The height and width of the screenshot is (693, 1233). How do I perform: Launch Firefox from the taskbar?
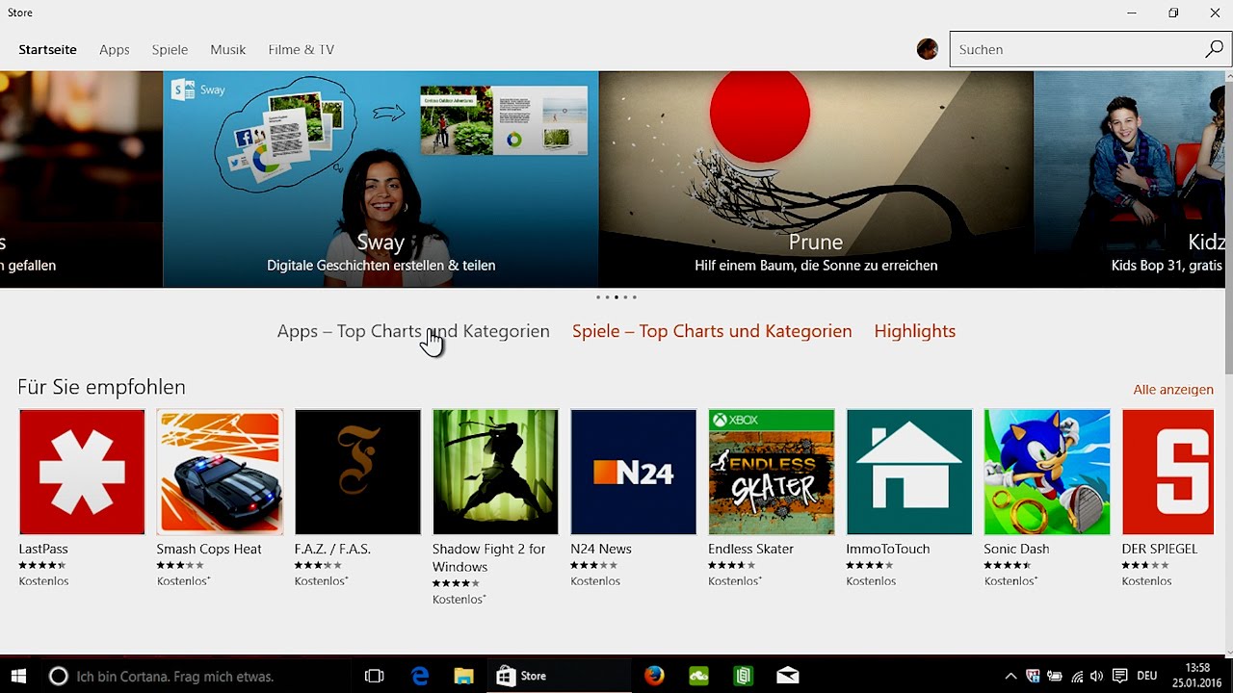point(654,676)
